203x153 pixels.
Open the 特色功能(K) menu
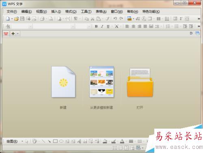coord(151,12)
